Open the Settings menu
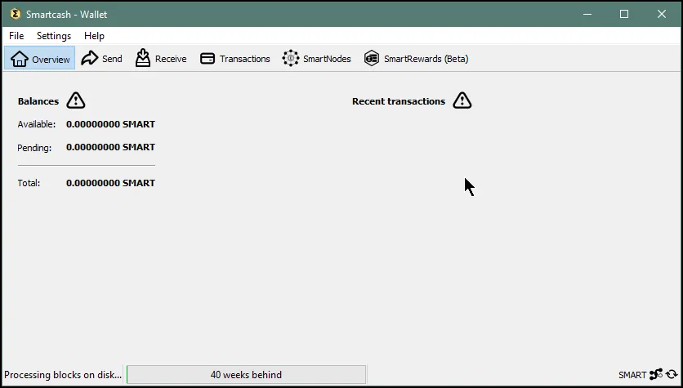This screenshot has width=683, height=388. [54, 36]
